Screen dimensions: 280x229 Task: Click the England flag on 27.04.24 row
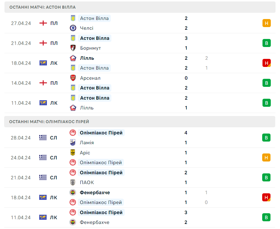[x=43, y=23]
